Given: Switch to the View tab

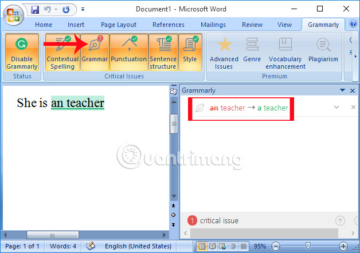Looking at the screenshot, I should (x=284, y=25).
